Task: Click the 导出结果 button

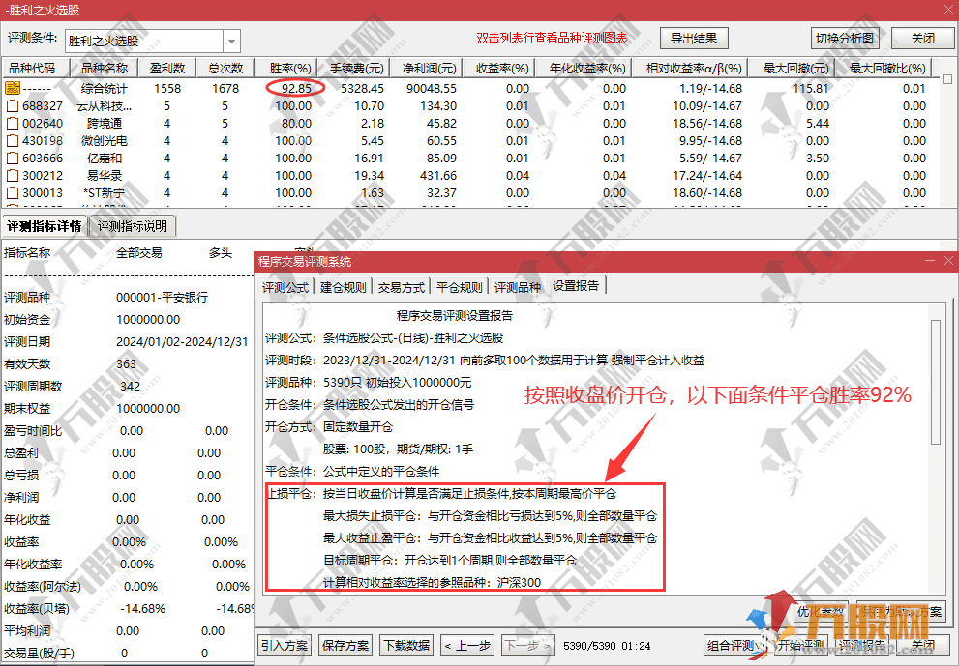Action: [x=694, y=39]
